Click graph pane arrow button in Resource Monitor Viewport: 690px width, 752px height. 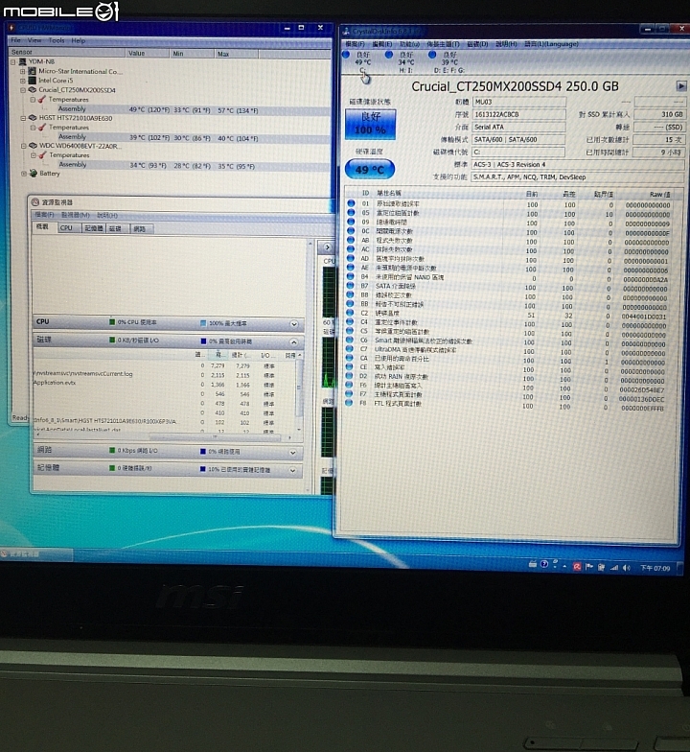coord(328,247)
